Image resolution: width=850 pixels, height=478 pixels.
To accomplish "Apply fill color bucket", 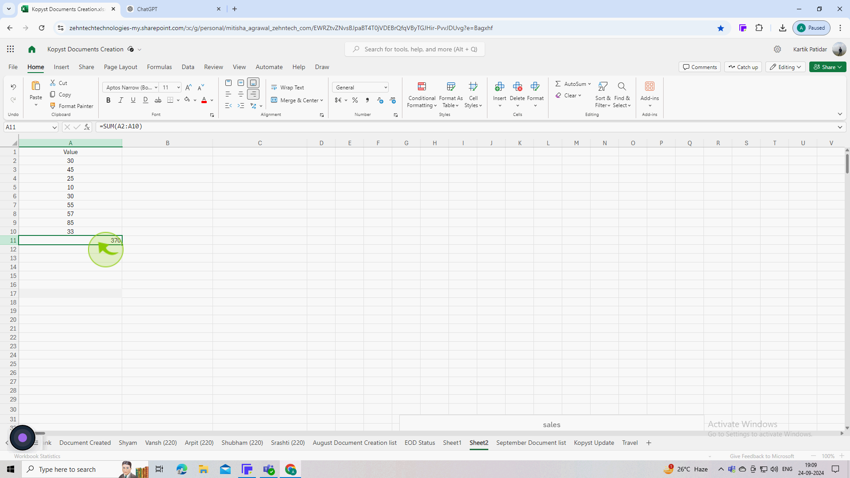I will (x=187, y=100).
